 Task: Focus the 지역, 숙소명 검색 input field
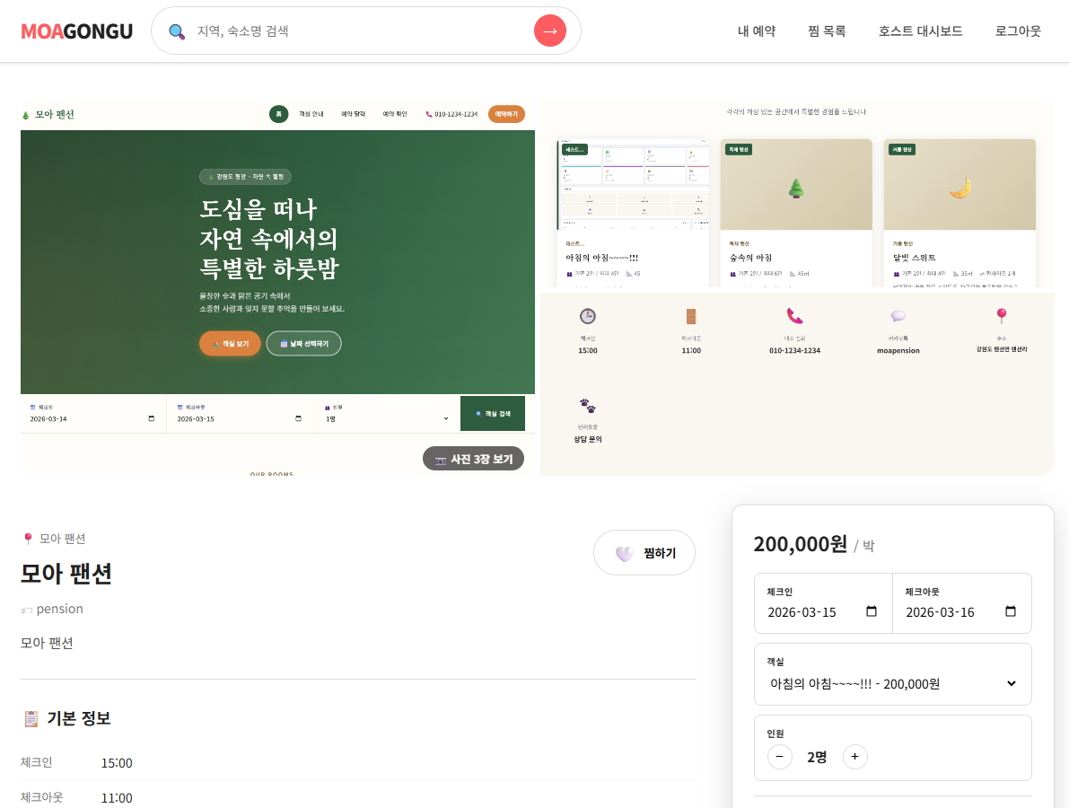[x=359, y=31]
